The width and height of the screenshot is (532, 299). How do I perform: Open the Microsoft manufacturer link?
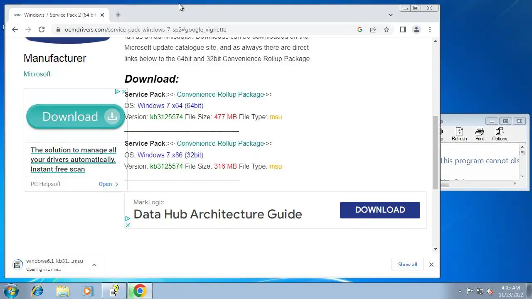37,74
